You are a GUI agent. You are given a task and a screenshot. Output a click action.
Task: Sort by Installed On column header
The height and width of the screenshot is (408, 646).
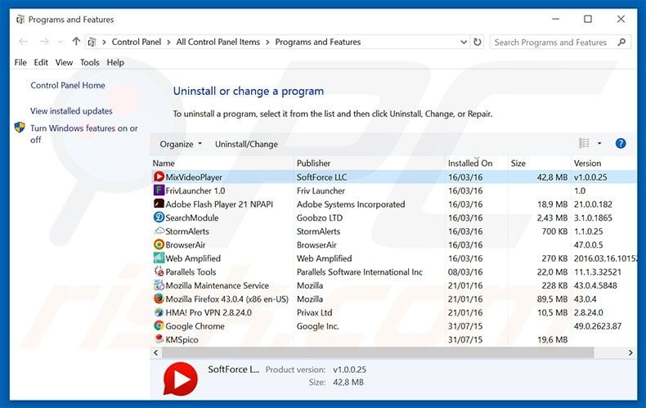pyautogui.click(x=476, y=164)
